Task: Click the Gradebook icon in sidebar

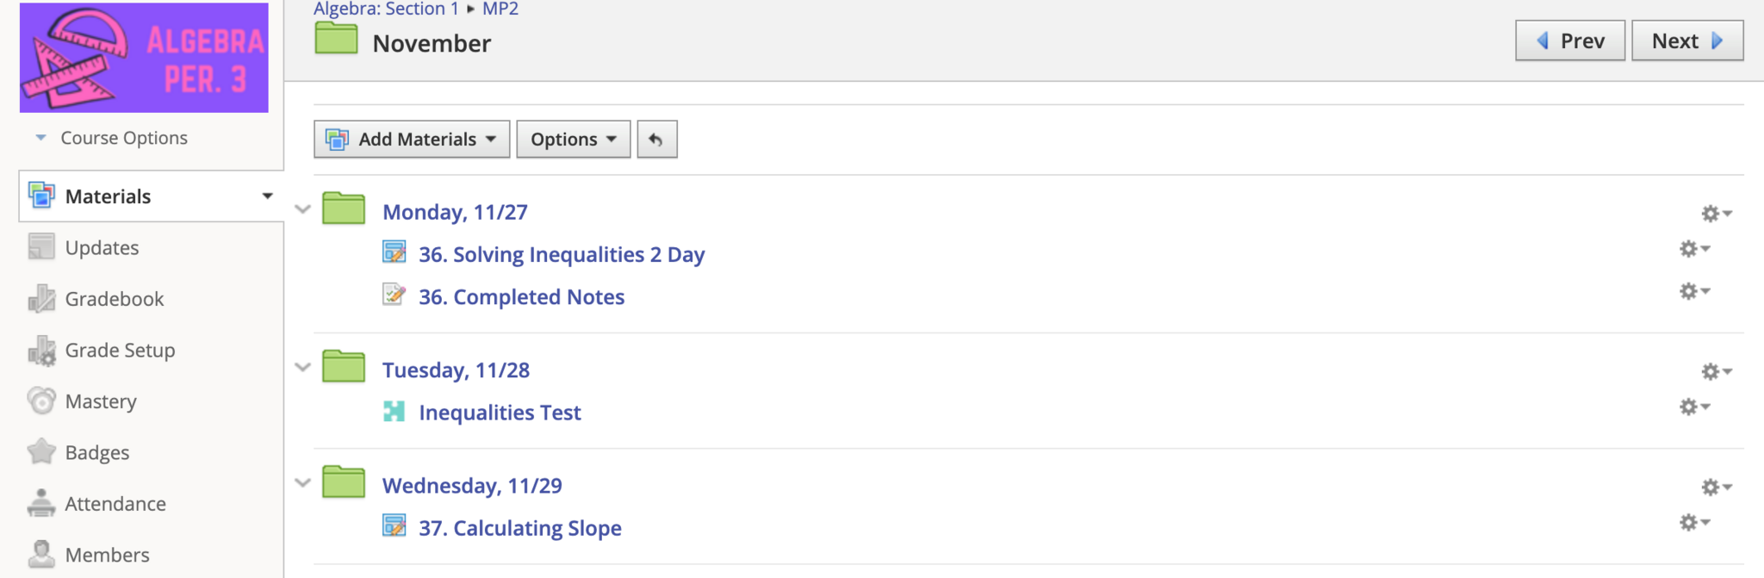Action: (41, 299)
